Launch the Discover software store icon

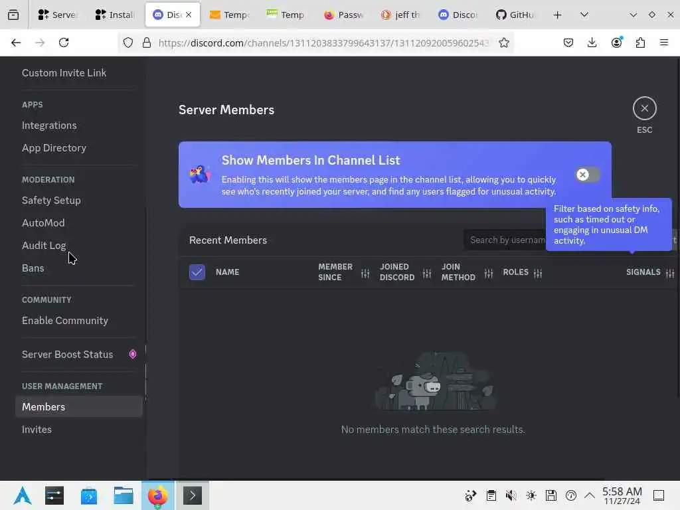pos(89,495)
